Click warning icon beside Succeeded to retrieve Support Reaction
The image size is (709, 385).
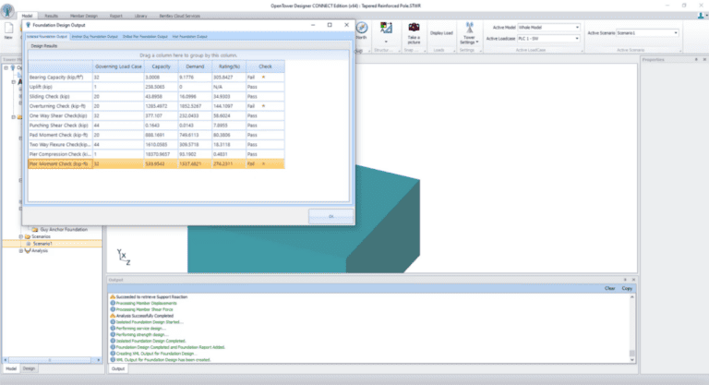(x=113, y=296)
